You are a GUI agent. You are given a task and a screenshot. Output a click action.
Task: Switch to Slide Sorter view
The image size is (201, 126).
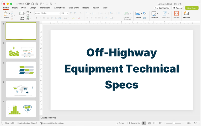click(x=149, y=123)
